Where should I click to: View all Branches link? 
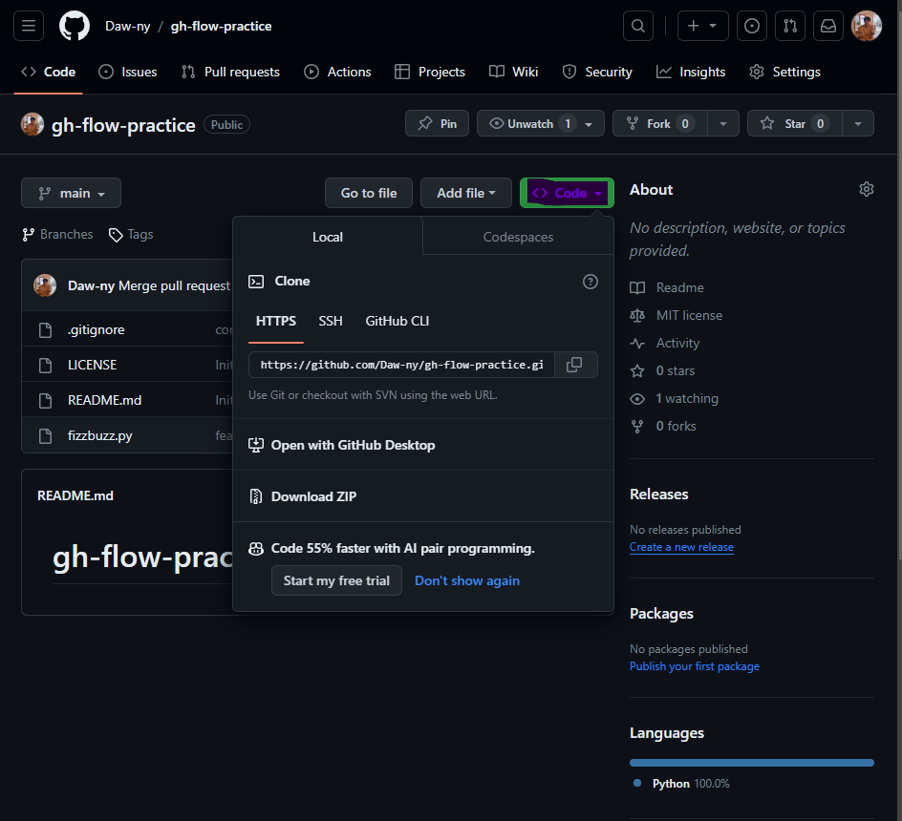[57, 235]
